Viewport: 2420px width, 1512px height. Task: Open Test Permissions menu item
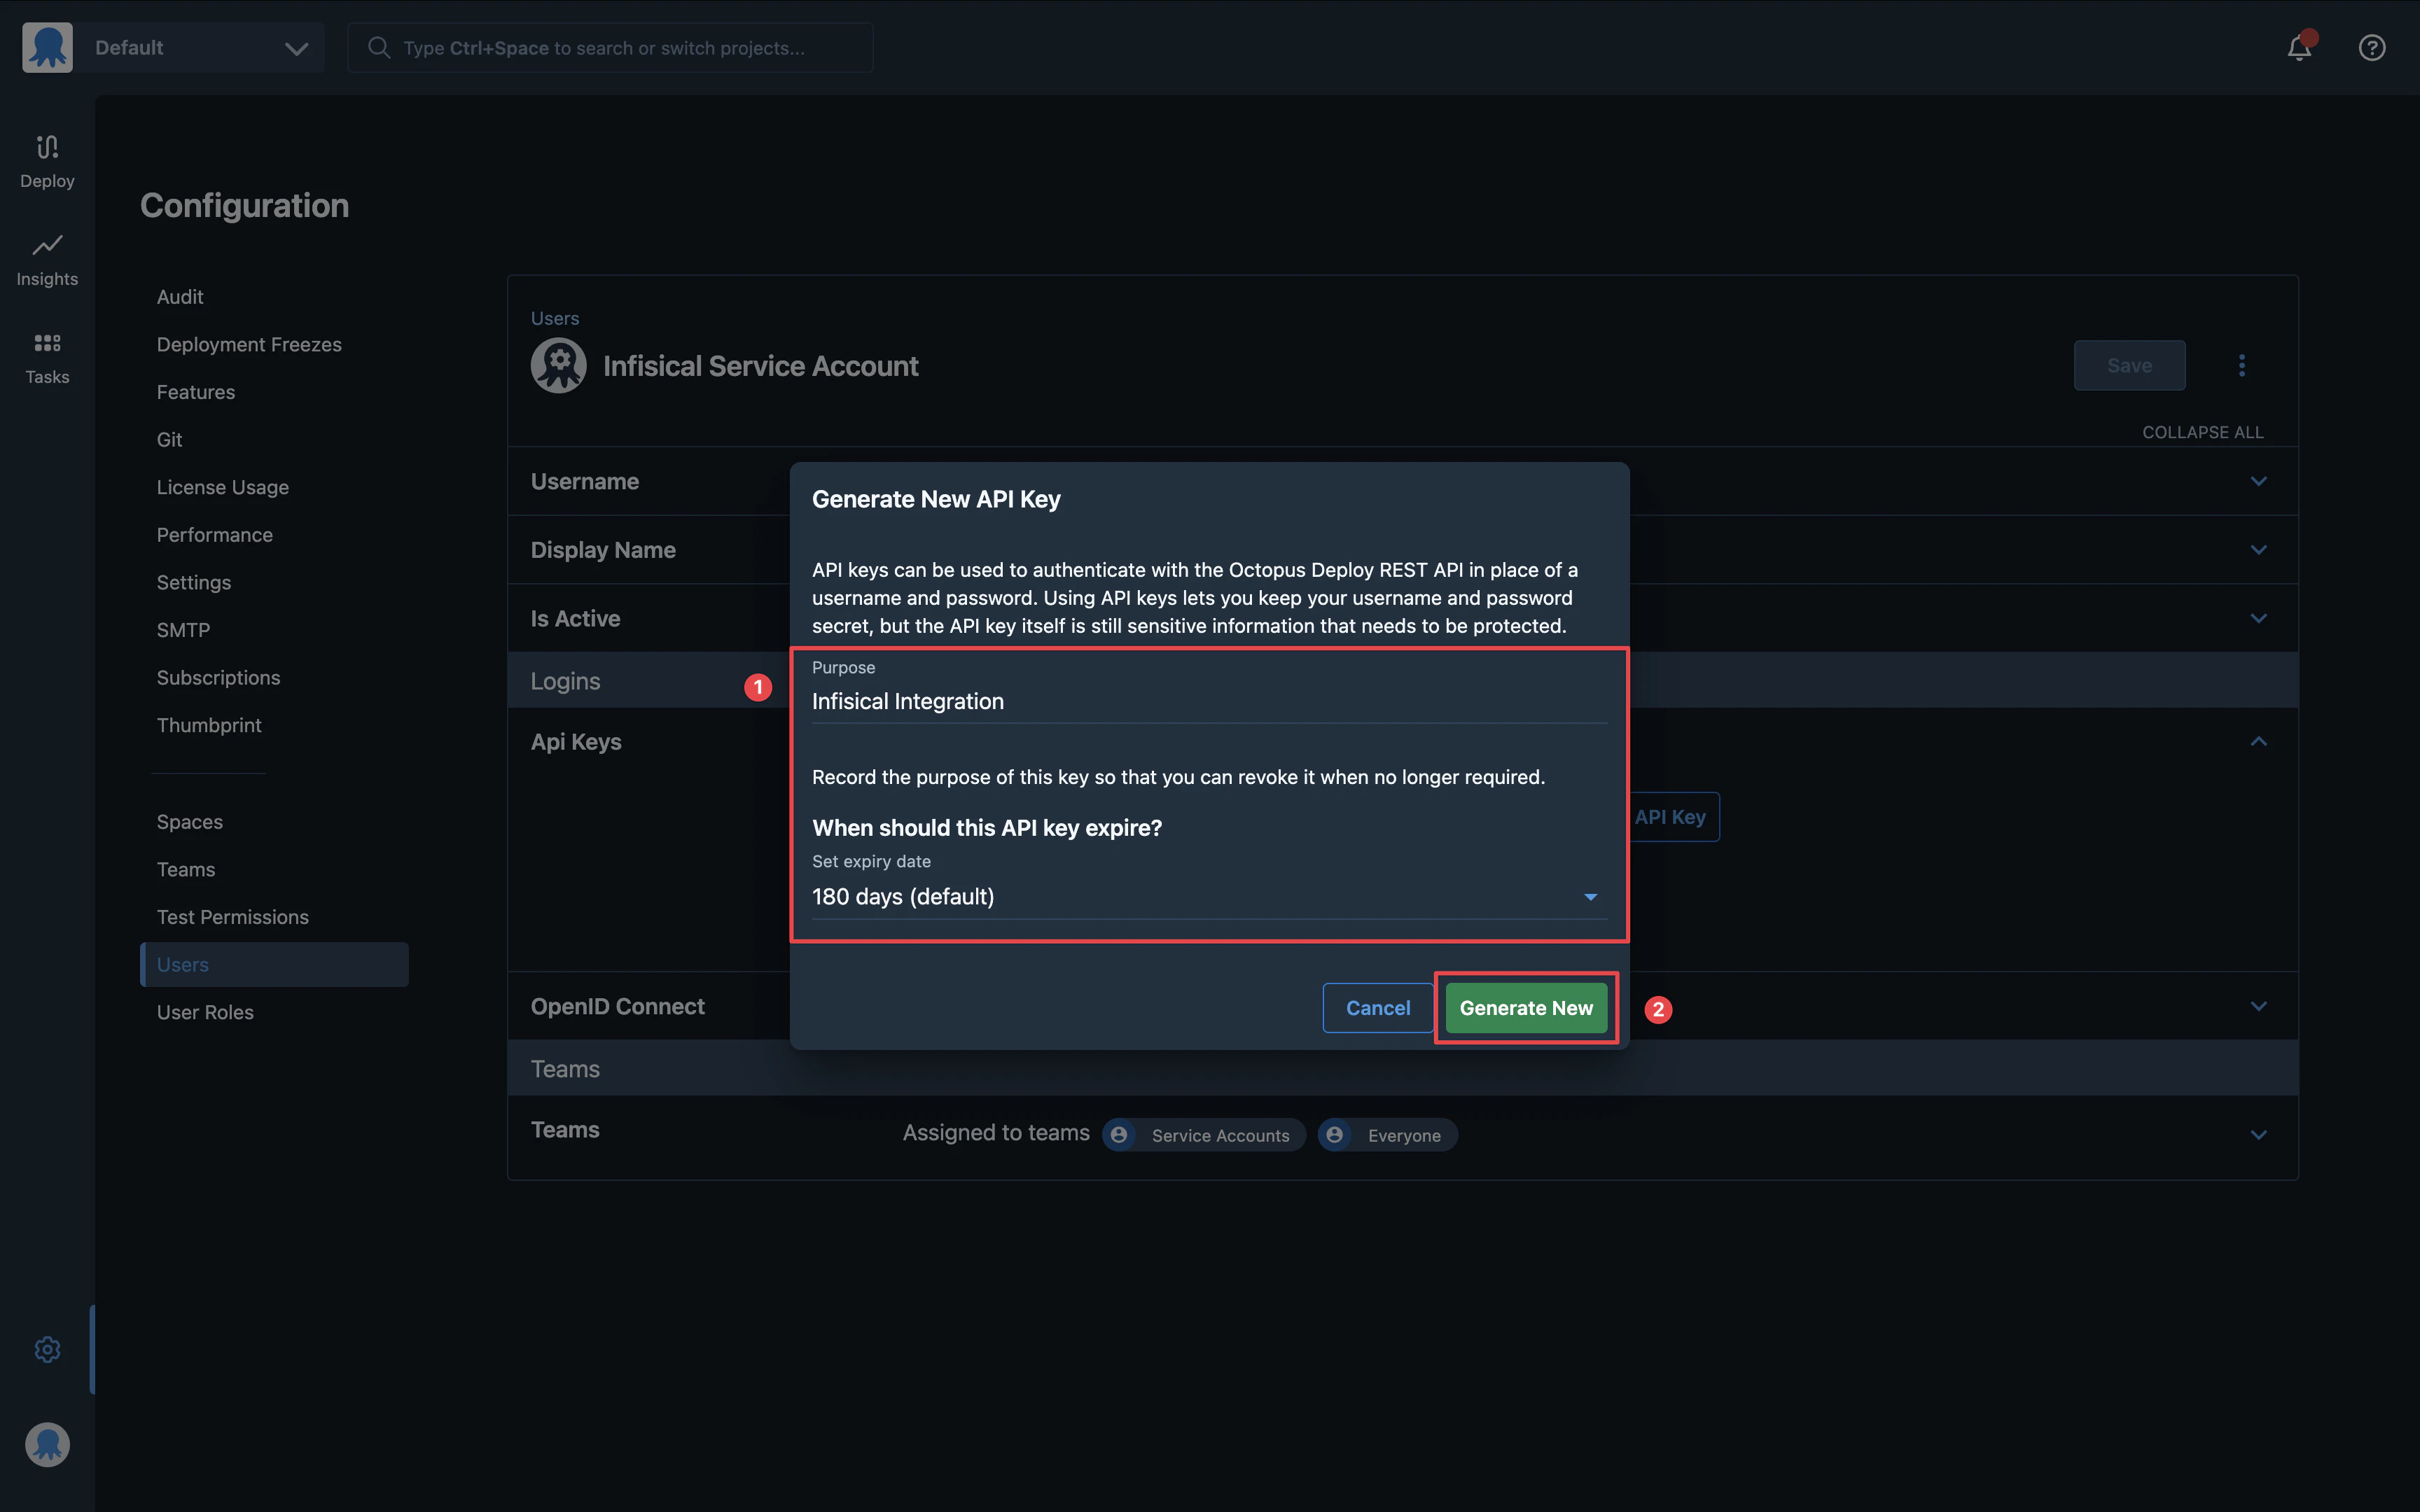[233, 917]
